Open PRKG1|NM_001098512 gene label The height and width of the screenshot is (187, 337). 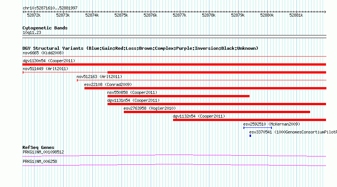43,152
